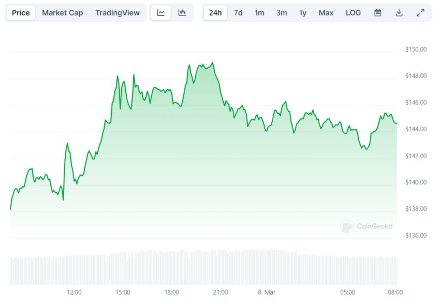Expand chart to fullscreen

pyautogui.click(x=420, y=13)
